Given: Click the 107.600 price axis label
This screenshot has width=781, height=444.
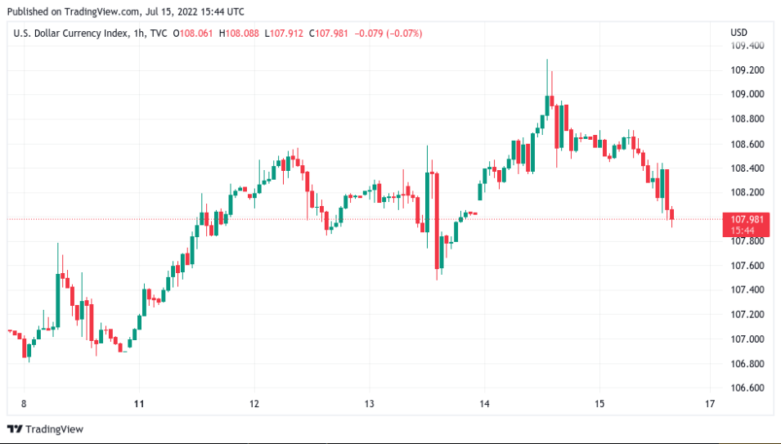Looking at the screenshot, I should pos(747,265).
